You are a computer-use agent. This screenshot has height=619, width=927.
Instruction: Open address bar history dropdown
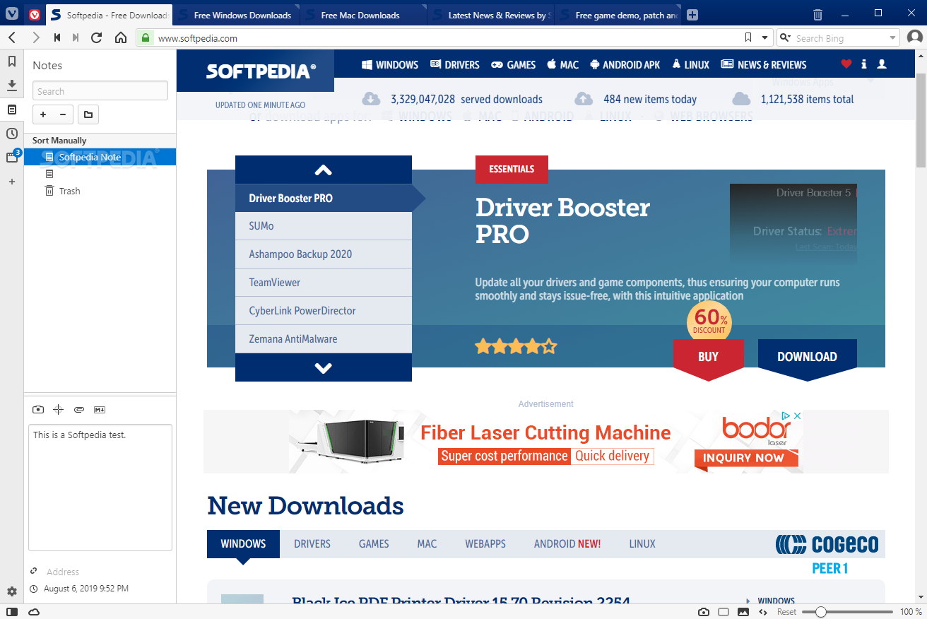pos(764,37)
